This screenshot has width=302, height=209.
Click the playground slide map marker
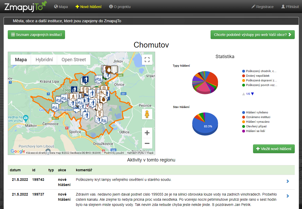[103, 93]
